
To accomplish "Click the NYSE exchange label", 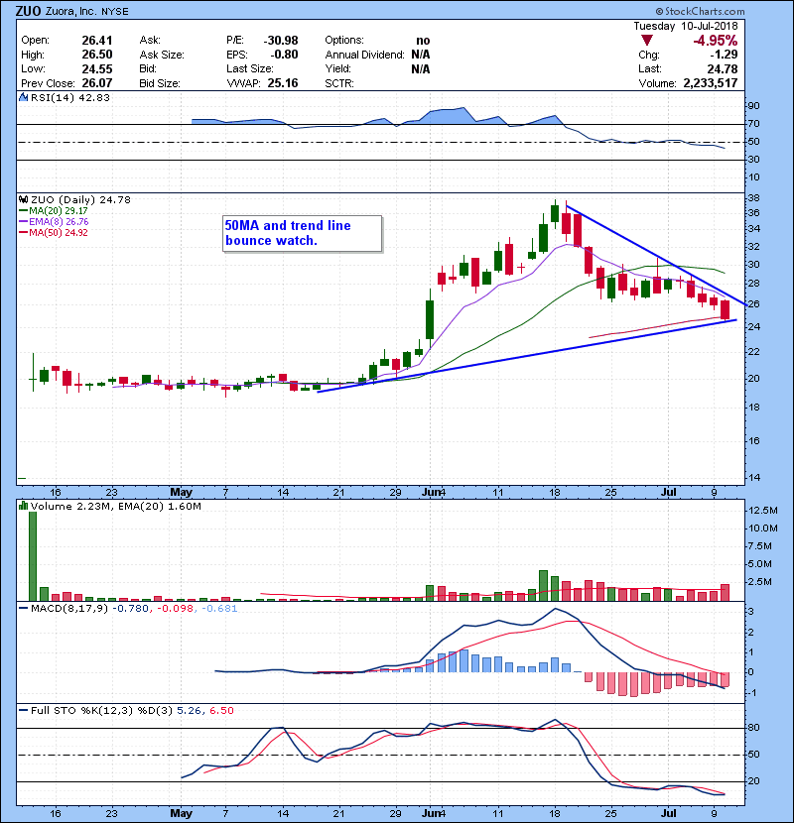I will [115, 12].
